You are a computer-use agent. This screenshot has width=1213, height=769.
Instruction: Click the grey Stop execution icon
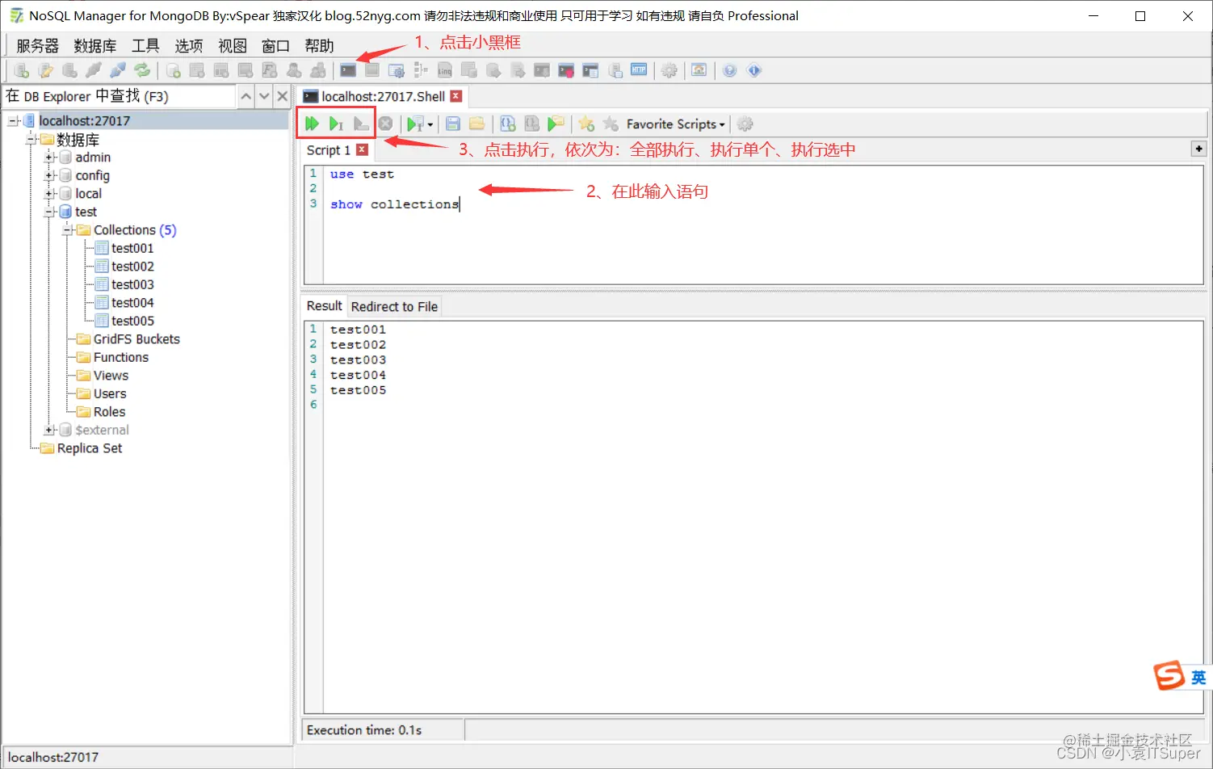[386, 124]
